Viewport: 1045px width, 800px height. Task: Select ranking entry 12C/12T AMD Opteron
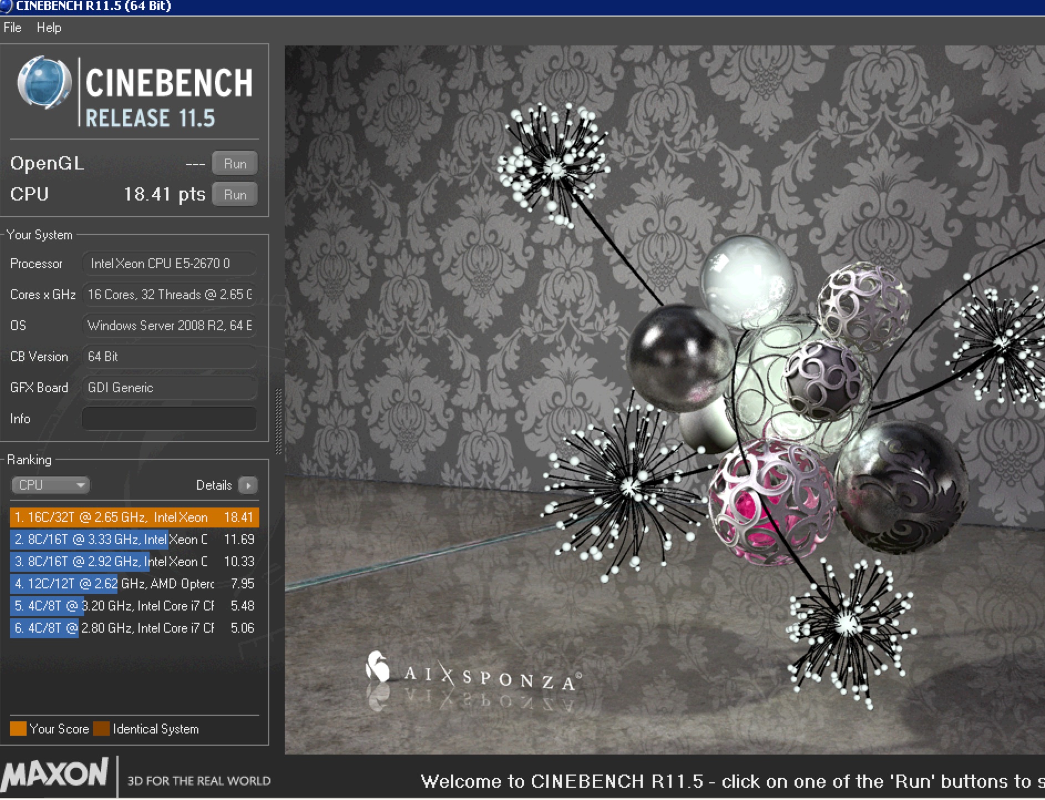click(134, 584)
